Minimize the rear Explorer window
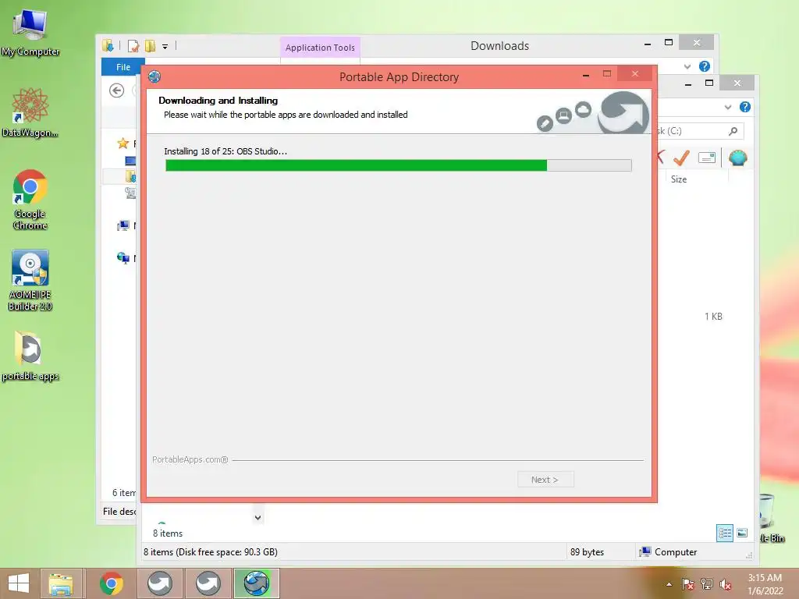 click(x=688, y=83)
